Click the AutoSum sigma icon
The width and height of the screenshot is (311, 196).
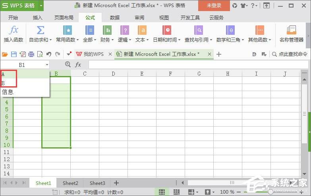point(40,30)
